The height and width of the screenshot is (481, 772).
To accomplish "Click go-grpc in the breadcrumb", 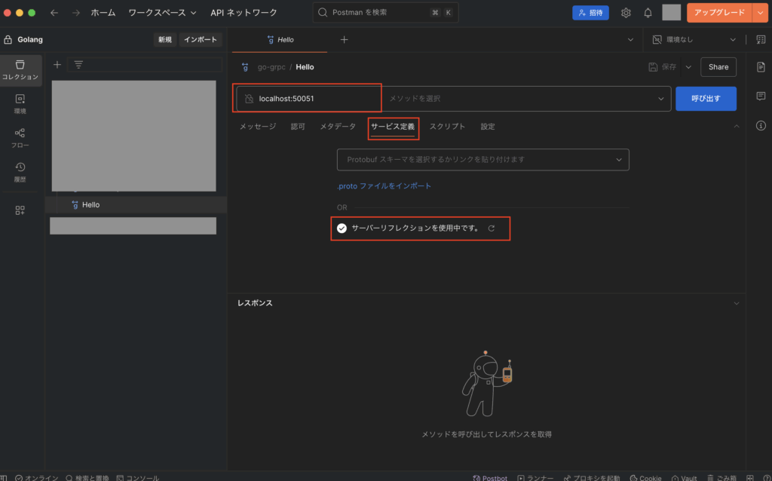I will pyautogui.click(x=271, y=67).
